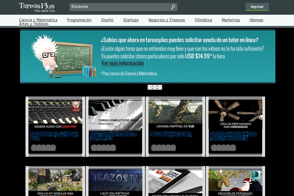Open the Crea un Kit Modular course
Image resolution: width=294 pixels, height=196 pixels.
[x=55, y=181]
